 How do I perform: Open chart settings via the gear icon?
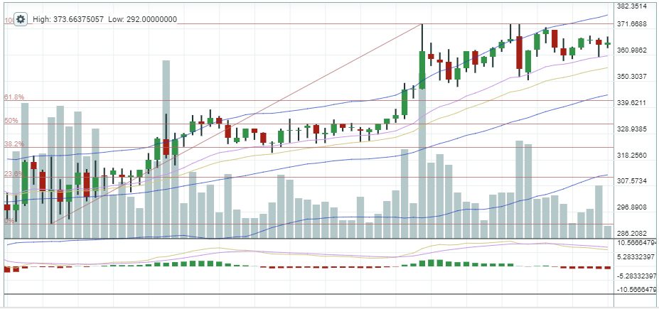pos(21,19)
